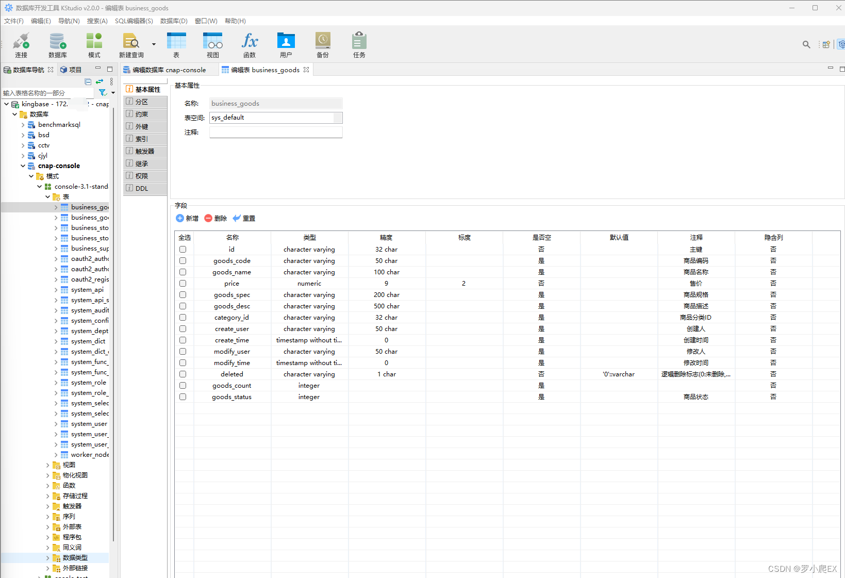
Task: Click the 函数 (fx) toolbar icon
Action: (250, 44)
